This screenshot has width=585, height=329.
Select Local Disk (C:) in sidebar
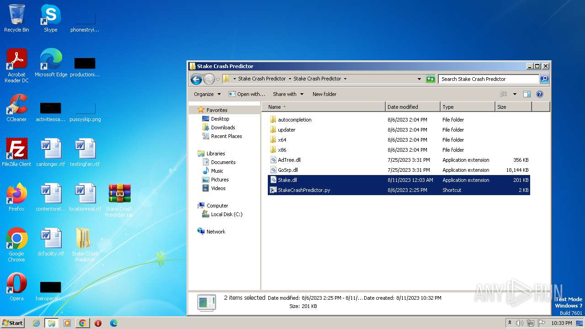226,214
